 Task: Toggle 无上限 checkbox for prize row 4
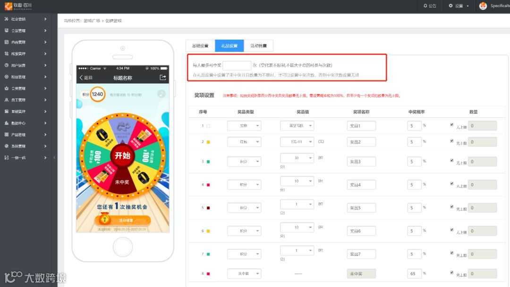click(x=451, y=184)
